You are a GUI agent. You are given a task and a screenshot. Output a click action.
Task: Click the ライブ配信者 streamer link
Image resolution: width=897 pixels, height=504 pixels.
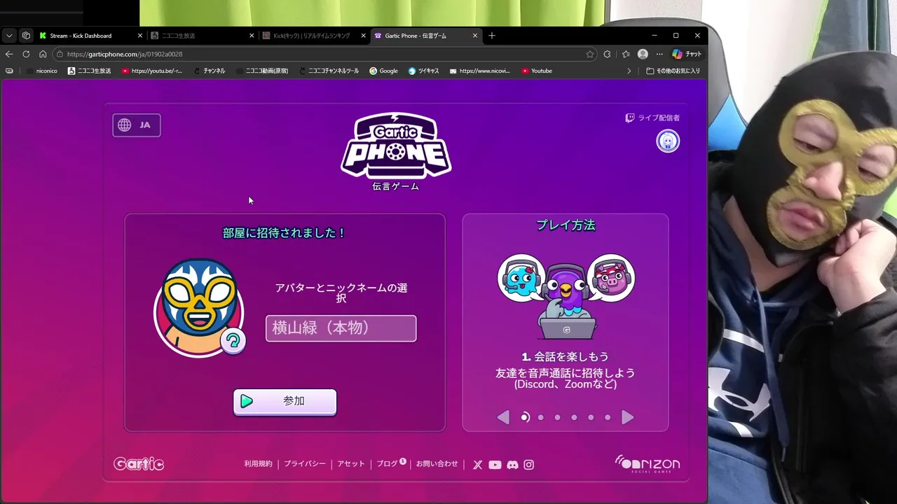652,118
